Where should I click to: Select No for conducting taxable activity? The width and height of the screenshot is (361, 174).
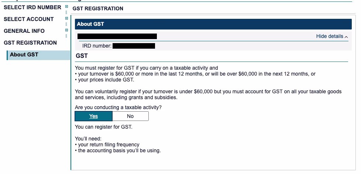pyautogui.click(x=130, y=116)
